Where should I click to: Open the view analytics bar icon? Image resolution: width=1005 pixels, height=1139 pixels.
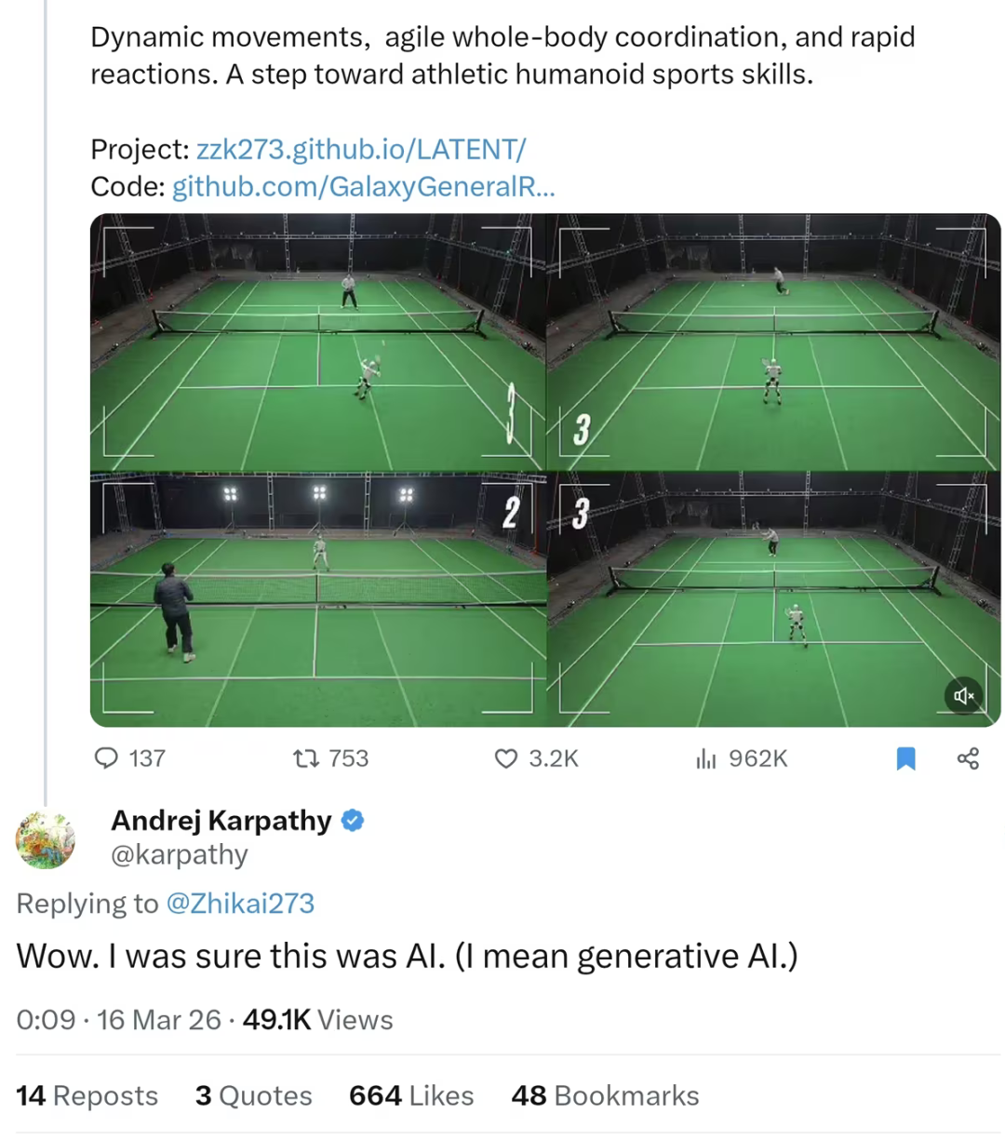click(706, 758)
